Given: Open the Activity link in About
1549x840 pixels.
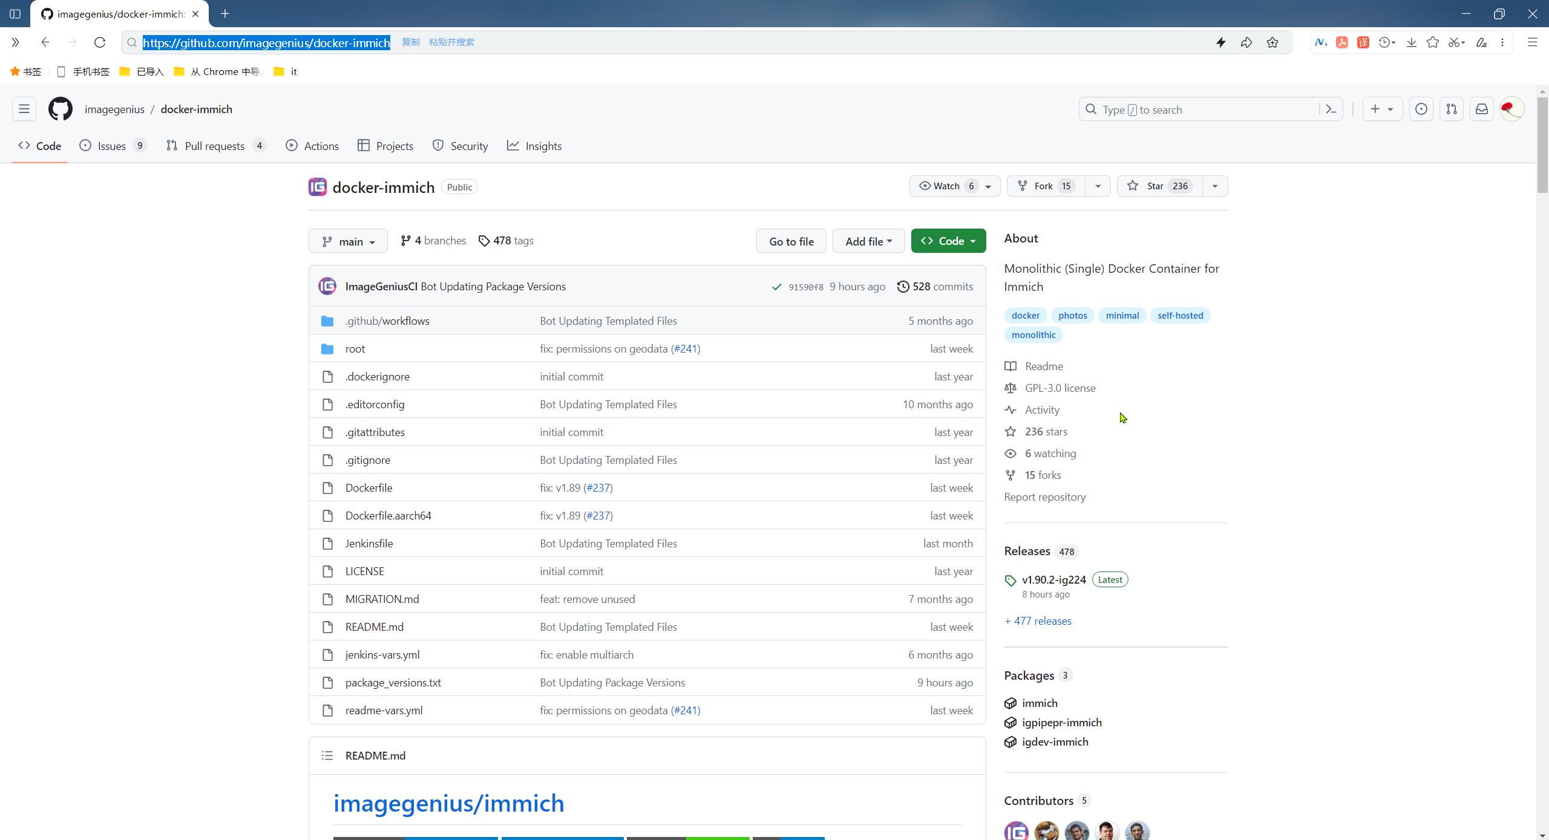Looking at the screenshot, I should 1042,409.
